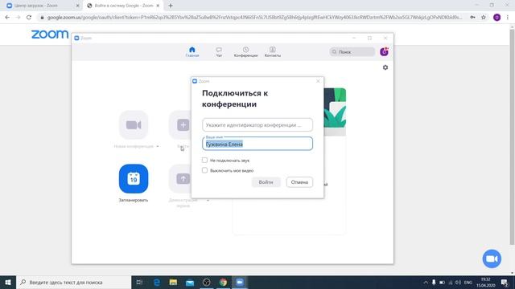Open Mail app from taskbar
The image size is (515, 289).
click(x=190, y=282)
